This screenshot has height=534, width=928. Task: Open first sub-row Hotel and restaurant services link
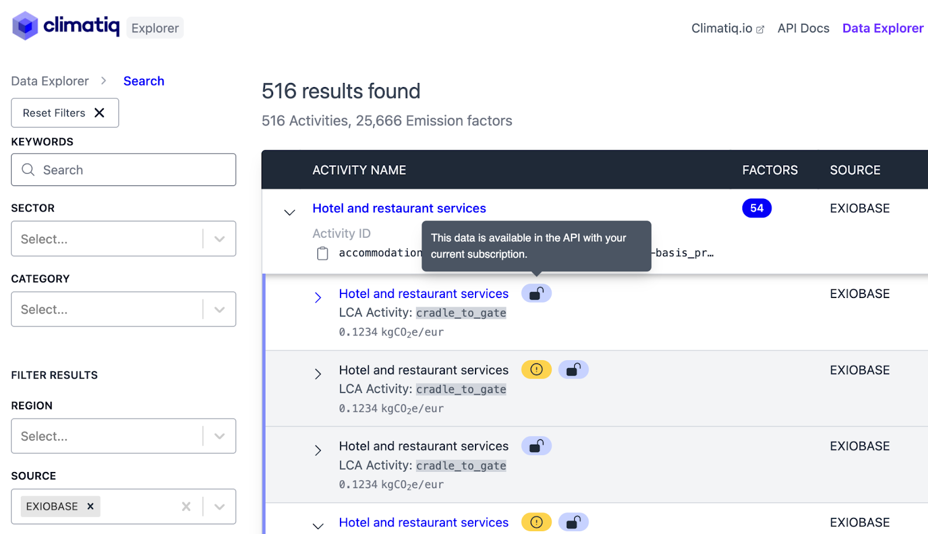[423, 293]
